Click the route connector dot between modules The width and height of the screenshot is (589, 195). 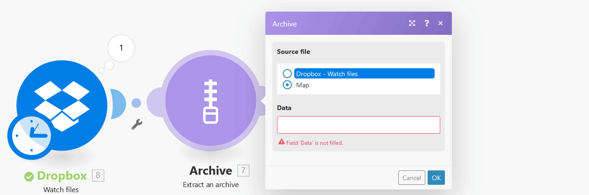pos(136,103)
